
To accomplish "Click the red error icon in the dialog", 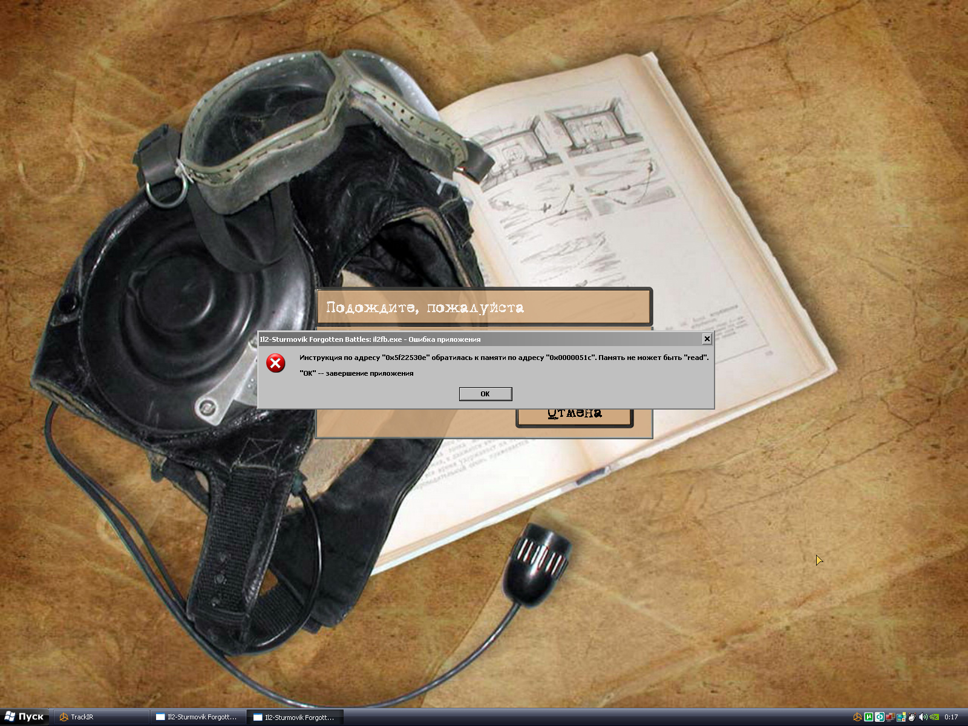I will 276,363.
